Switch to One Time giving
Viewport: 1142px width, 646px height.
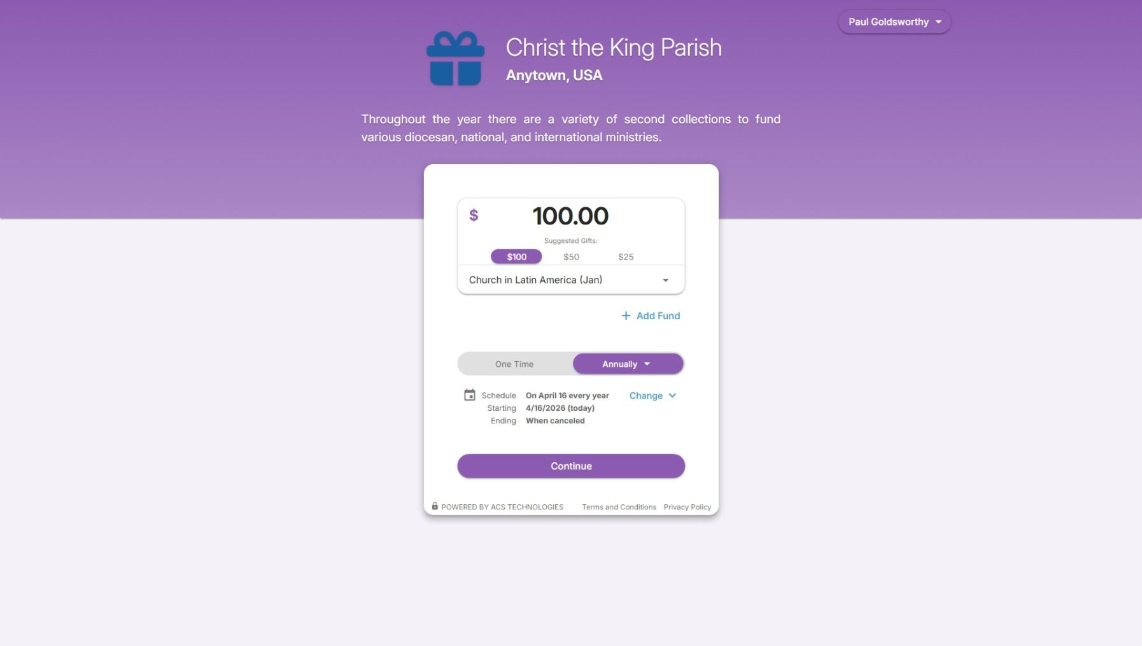(x=514, y=364)
